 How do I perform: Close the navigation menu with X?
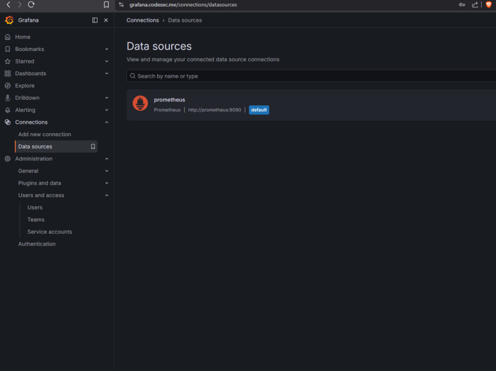coord(106,20)
